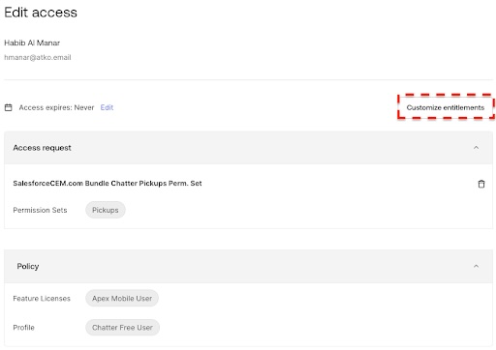This screenshot has width=496, height=350.
Task: Click the calendar icon beside Access expires
Action: (9, 107)
